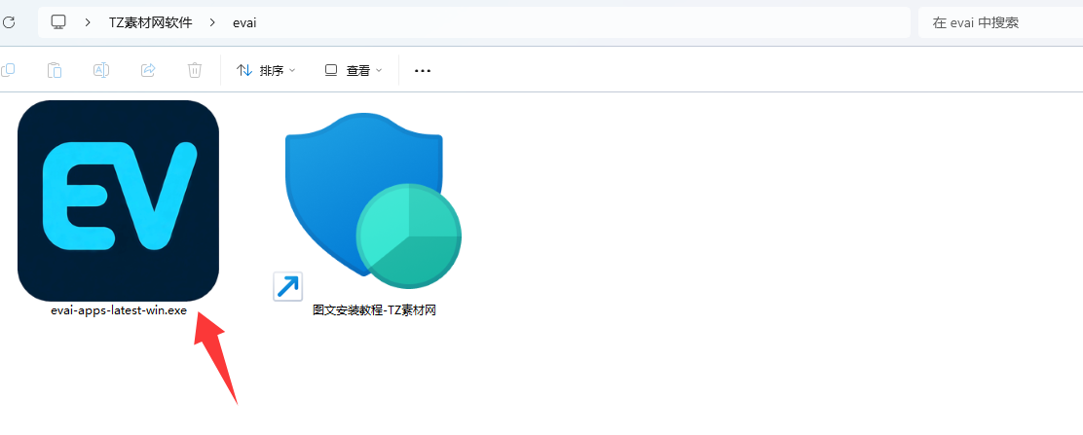Click the Share icon in the toolbar
This screenshot has width=1083, height=435.
pyautogui.click(x=148, y=70)
